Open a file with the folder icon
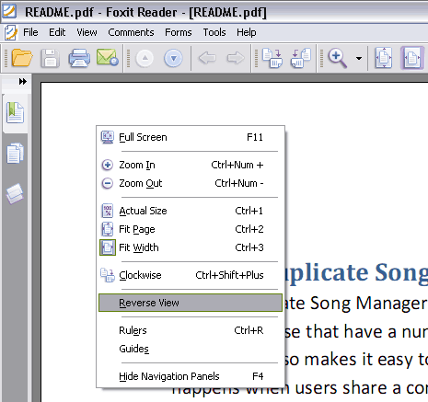428x402 pixels. tap(21, 58)
